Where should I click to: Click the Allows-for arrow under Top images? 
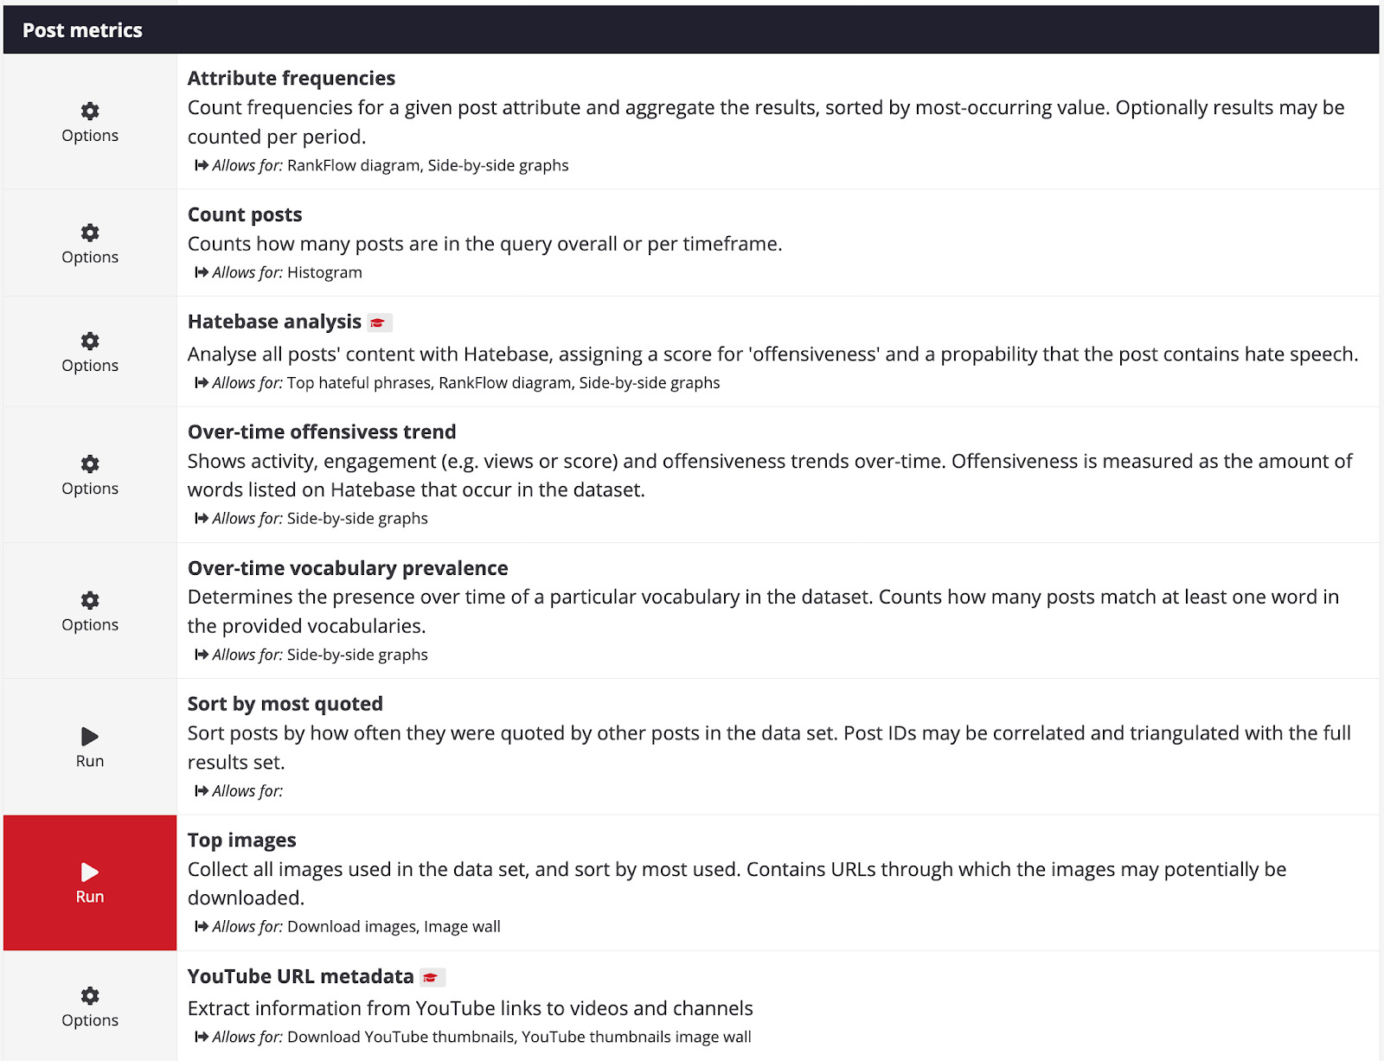pyautogui.click(x=202, y=927)
